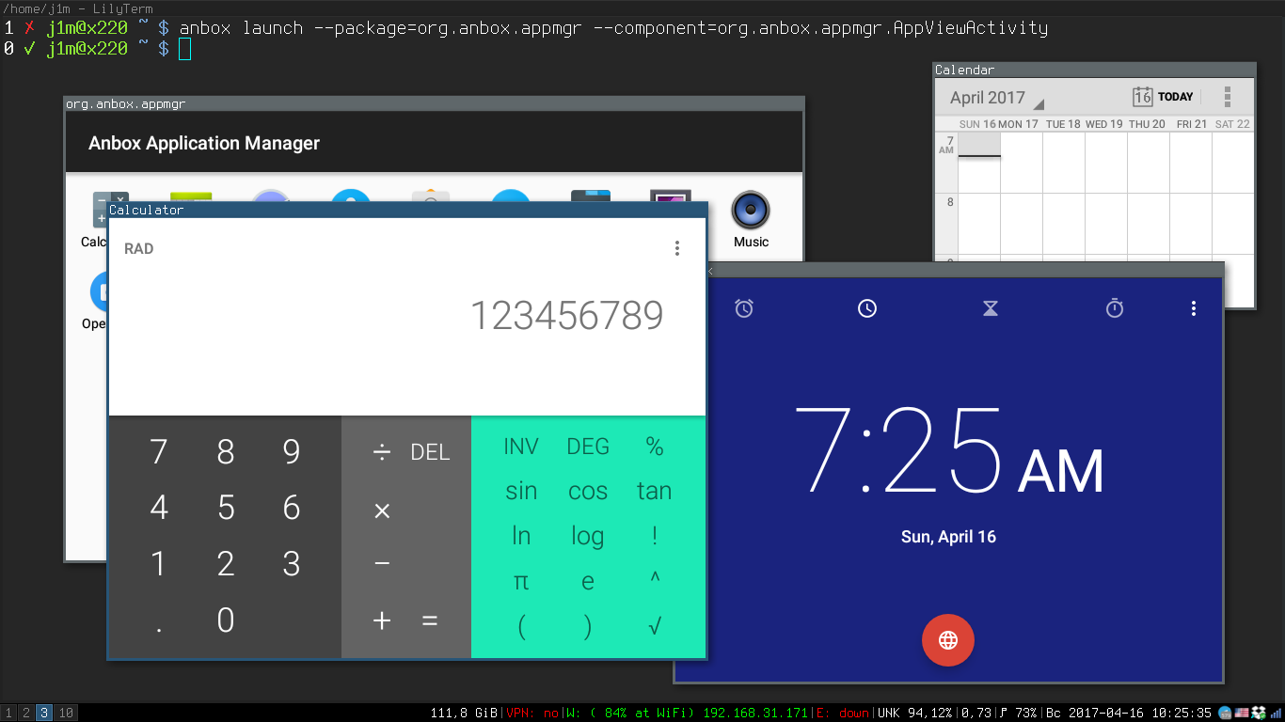The width and height of the screenshot is (1285, 722).
Task: Switch to workspace 10 in the bar
Action: [66, 714]
